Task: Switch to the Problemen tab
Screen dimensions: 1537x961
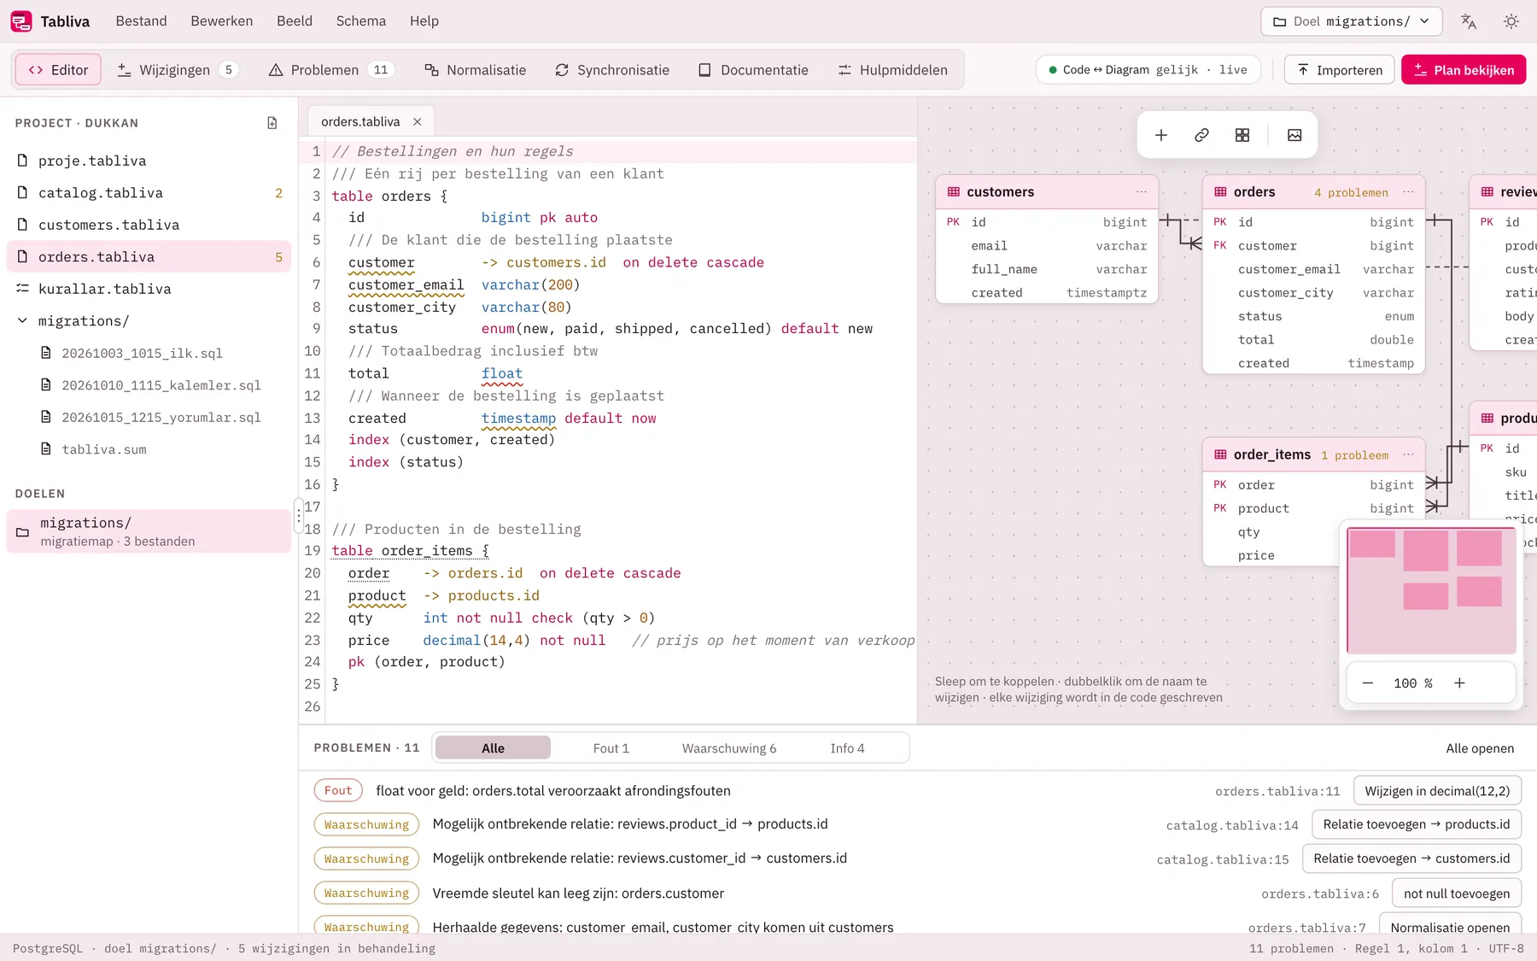Action: [x=330, y=70]
